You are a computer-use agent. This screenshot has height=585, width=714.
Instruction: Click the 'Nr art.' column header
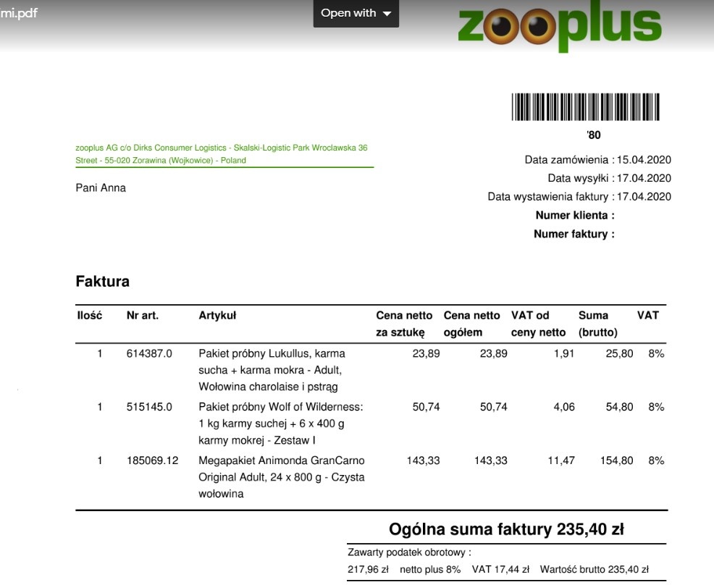click(143, 316)
